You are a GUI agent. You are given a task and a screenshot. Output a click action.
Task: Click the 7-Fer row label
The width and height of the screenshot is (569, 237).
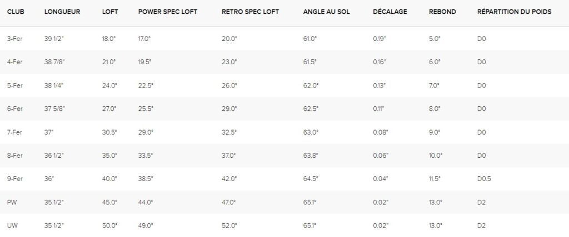click(x=15, y=132)
